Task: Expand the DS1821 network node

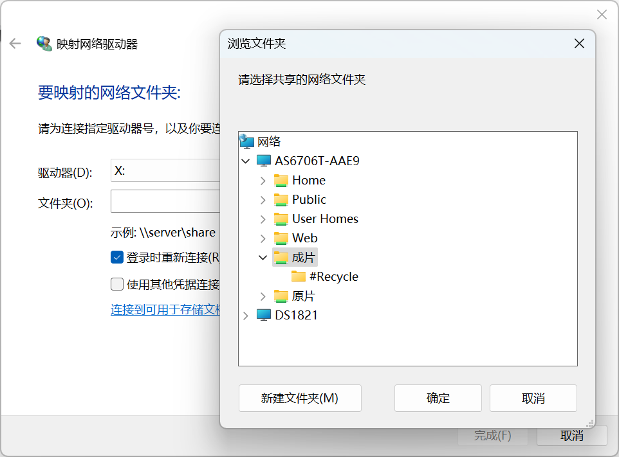Action: point(246,316)
